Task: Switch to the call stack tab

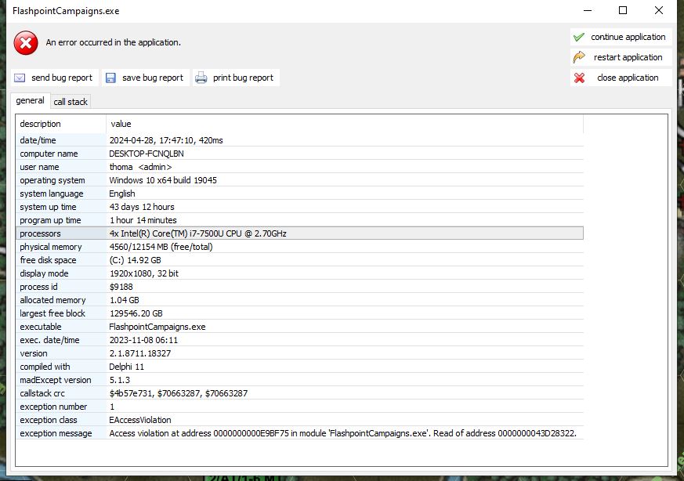Action: pyautogui.click(x=71, y=102)
